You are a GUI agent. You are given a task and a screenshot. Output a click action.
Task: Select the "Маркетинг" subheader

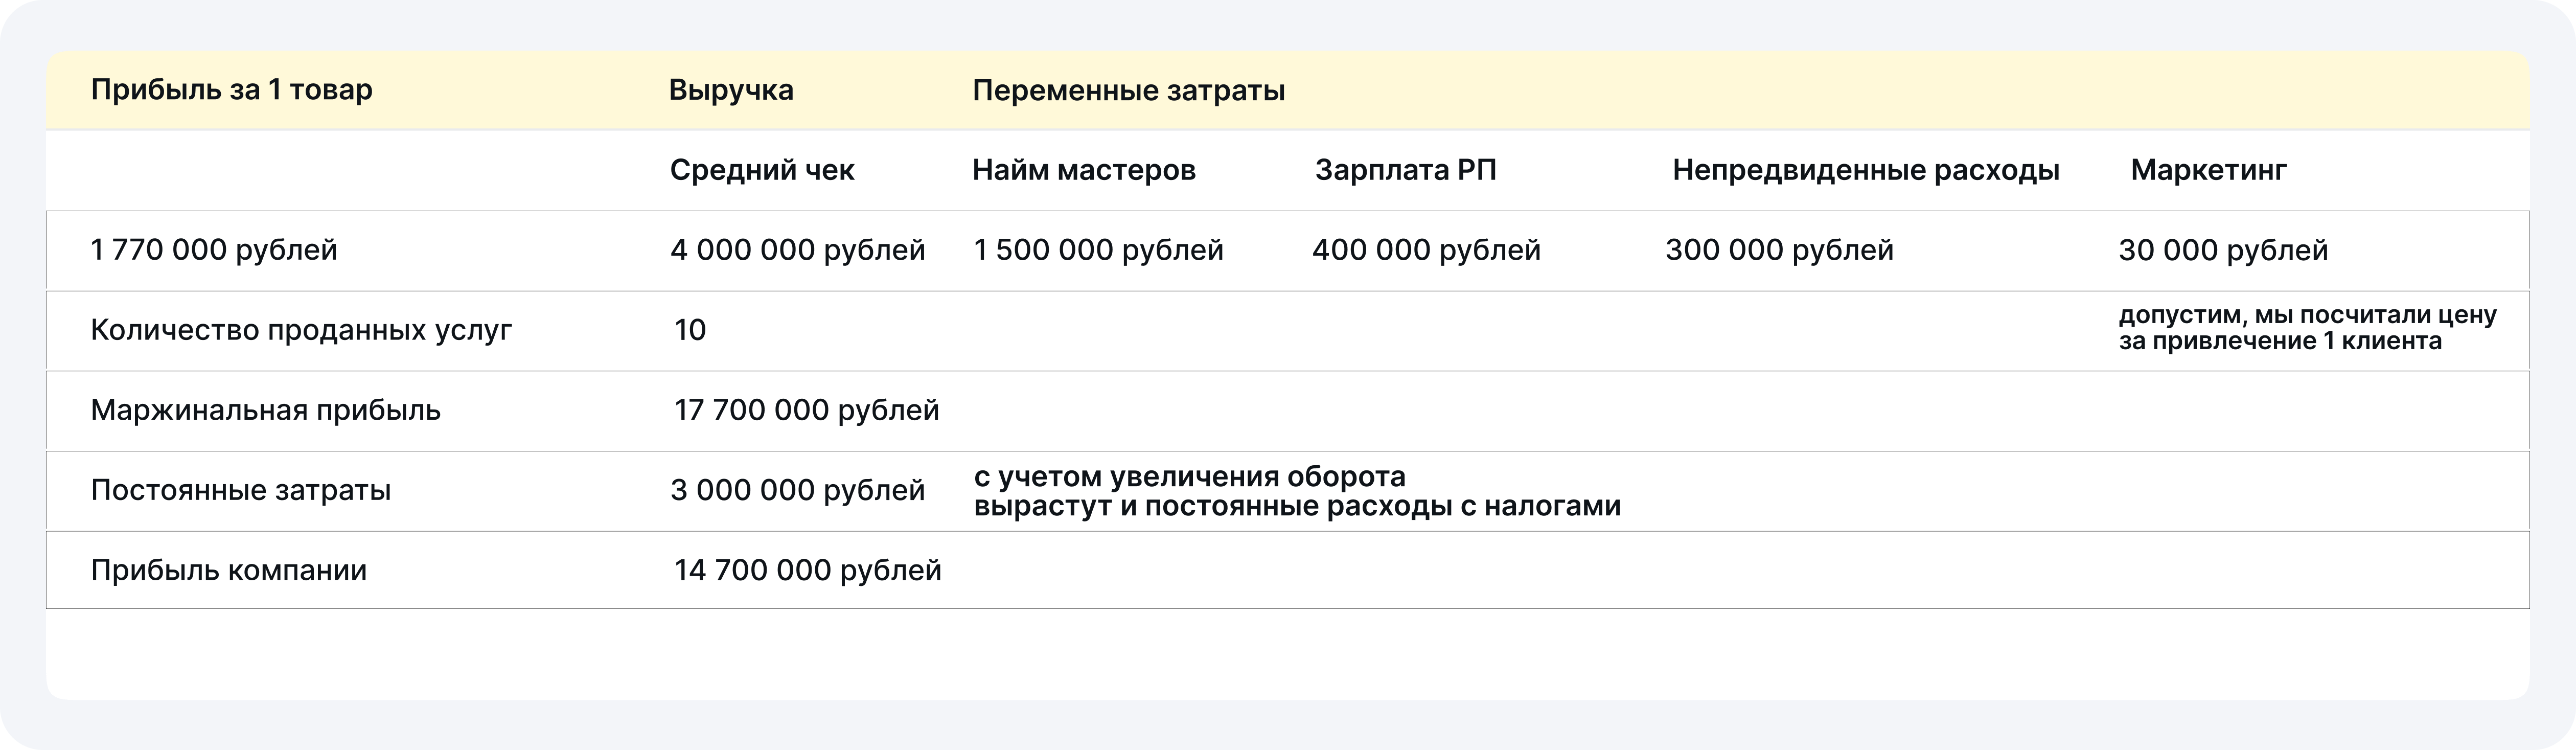coord(2208,170)
